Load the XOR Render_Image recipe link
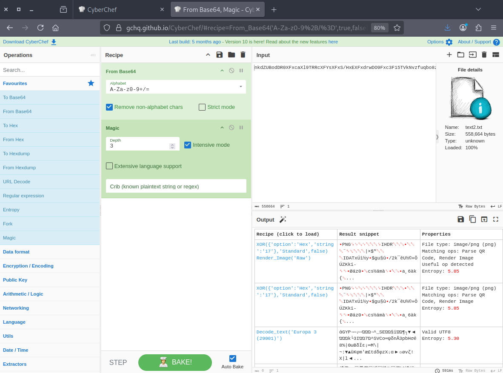 click(x=295, y=251)
